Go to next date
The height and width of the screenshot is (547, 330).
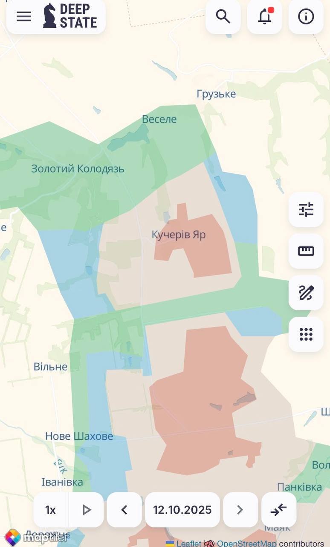click(x=240, y=510)
